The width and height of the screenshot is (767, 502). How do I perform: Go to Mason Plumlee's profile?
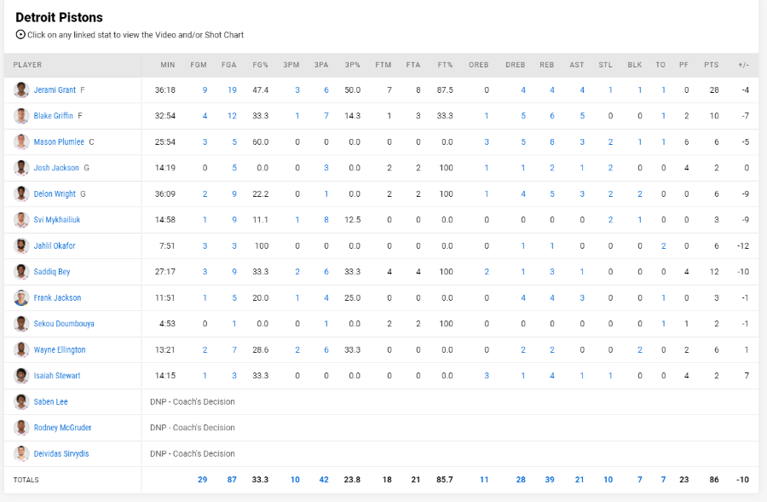coord(59,141)
